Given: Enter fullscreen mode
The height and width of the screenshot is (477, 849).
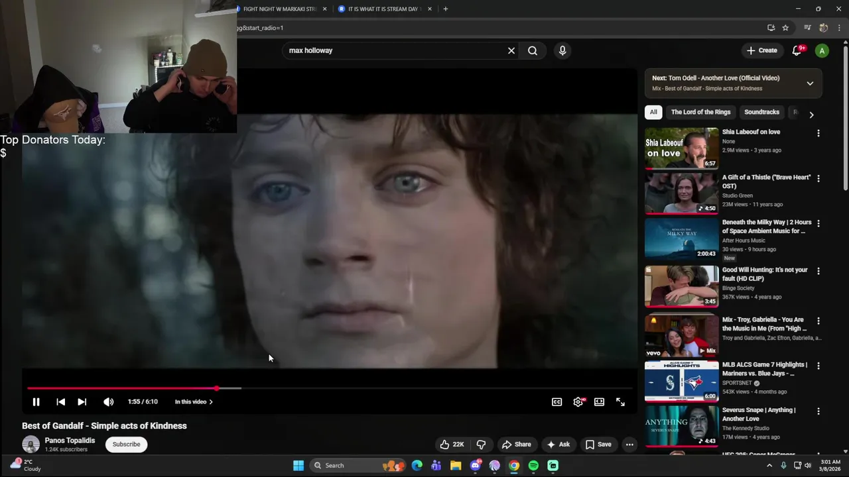Looking at the screenshot, I should [x=620, y=401].
